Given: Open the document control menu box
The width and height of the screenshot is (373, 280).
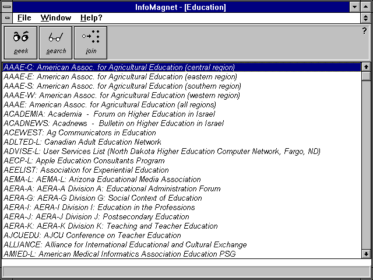Looking at the screenshot, I should (6, 18).
